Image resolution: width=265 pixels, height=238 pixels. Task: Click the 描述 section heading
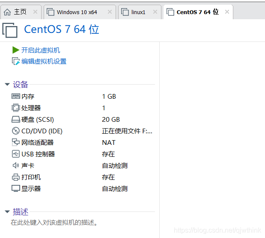click(21, 212)
